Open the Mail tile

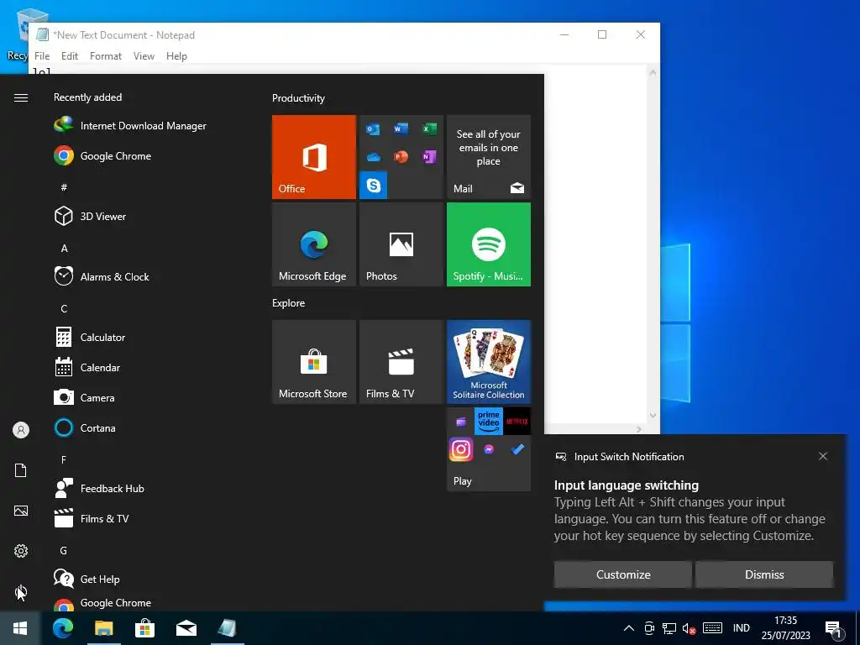pos(489,157)
